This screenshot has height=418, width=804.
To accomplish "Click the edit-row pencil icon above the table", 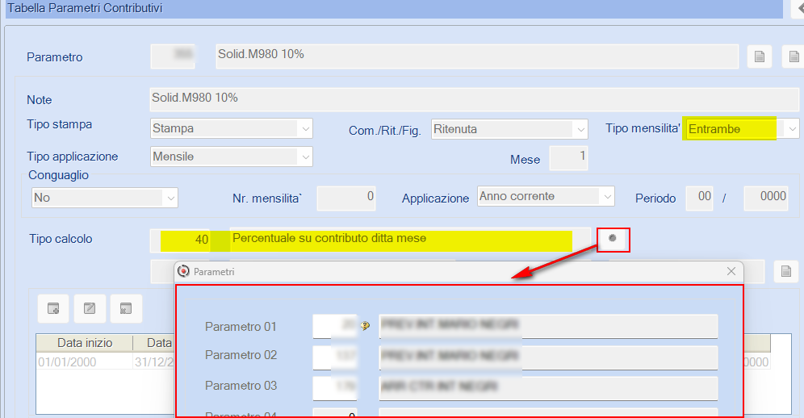I will pos(90,308).
